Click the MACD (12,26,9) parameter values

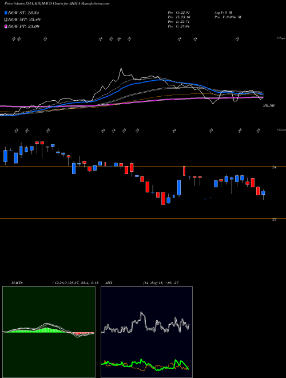coord(75,283)
